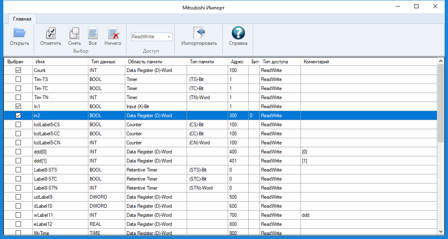Click the (TN)-Word memory type cell
Screen dimensions: 448x239
[x=208, y=97]
